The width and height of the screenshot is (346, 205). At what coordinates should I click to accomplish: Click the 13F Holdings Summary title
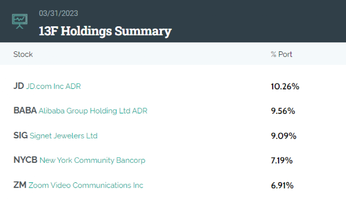(x=105, y=31)
